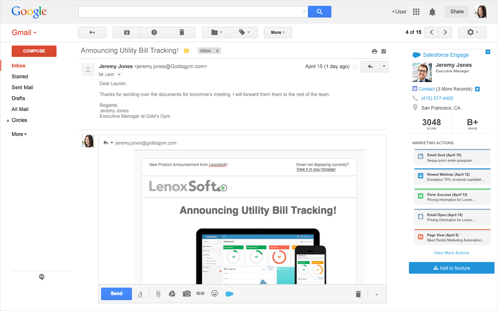Screen dimensions: 498x311
Task: Click recipient jeremy.jones@goldsgym.com field
Action: point(146,143)
